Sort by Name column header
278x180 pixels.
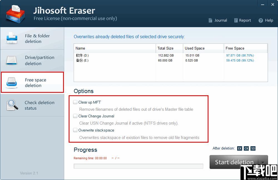click(x=115, y=48)
